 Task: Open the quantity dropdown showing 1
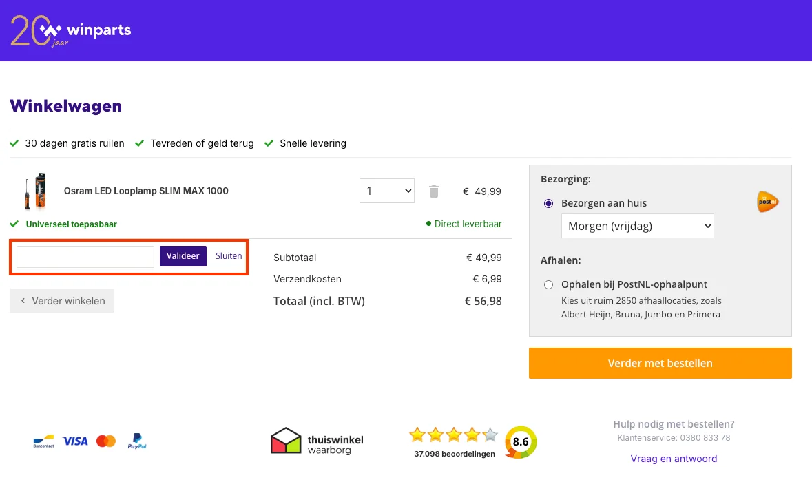(386, 191)
